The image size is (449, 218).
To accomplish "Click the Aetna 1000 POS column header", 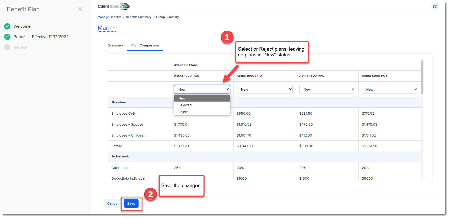I will tap(187, 76).
